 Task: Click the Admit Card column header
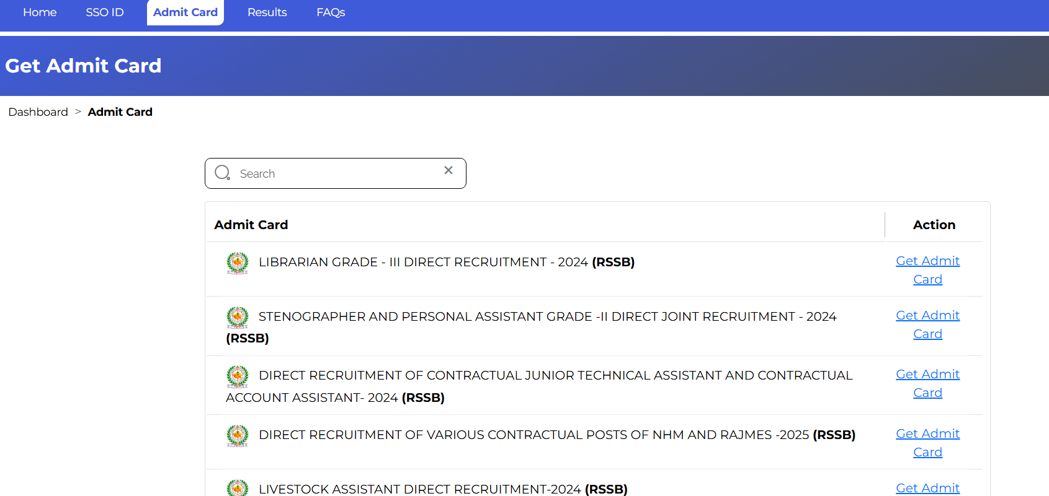coord(251,225)
